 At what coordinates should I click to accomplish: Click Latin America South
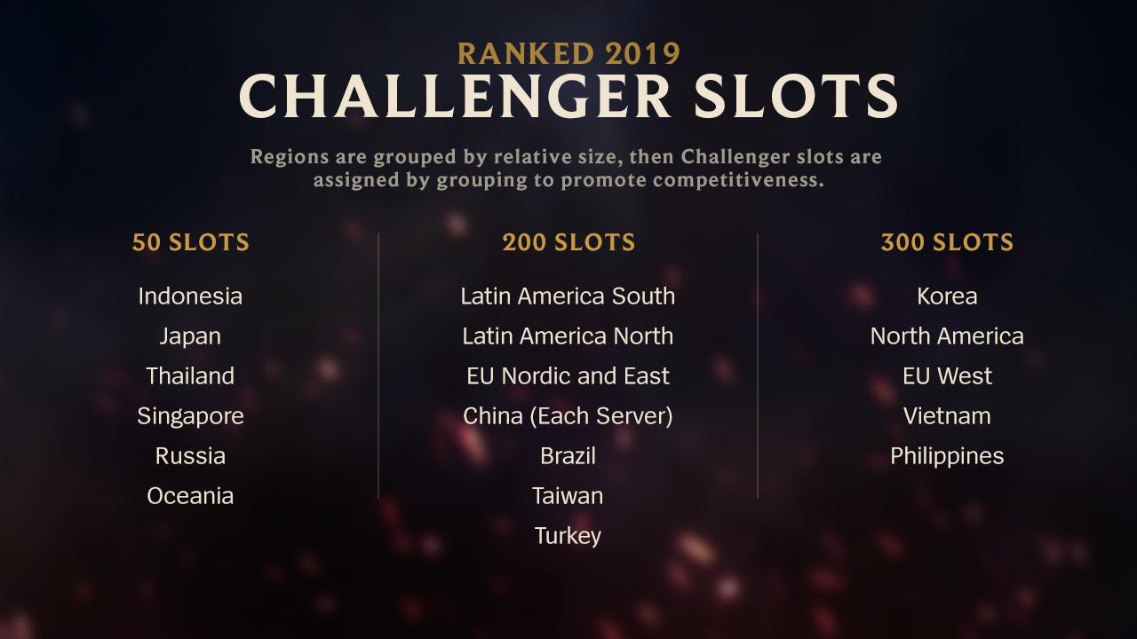click(x=568, y=296)
